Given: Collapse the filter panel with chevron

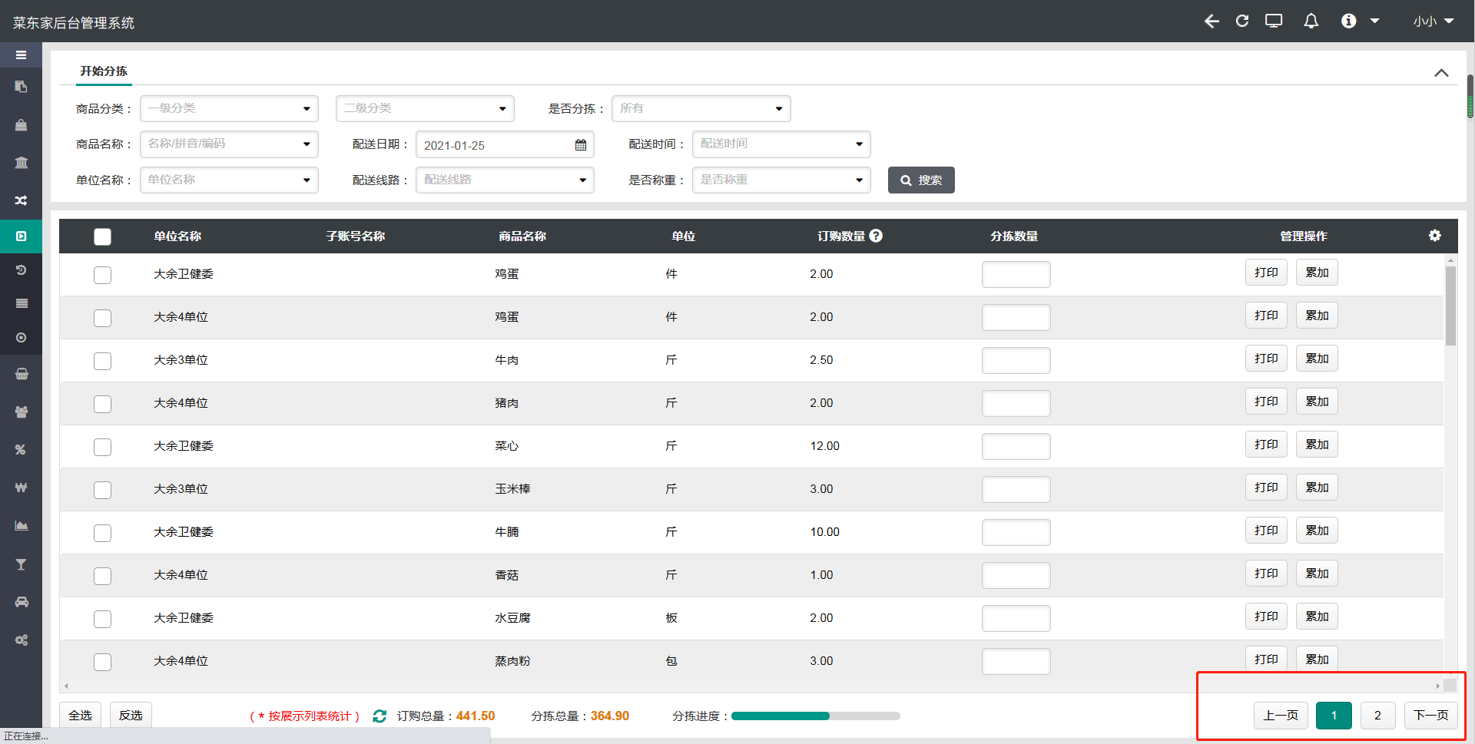Looking at the screenshot, I should [1440, 73].
